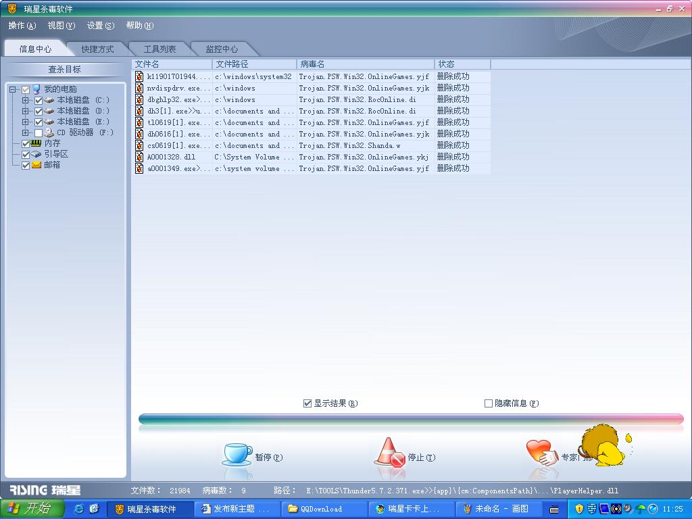Enable the 隐藏信息(F) checkbox
This screenshot has height=519, width=692.
coord(489,403)
